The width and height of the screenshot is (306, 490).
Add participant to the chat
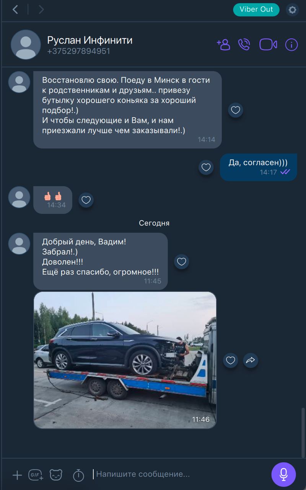coord(223,44)
